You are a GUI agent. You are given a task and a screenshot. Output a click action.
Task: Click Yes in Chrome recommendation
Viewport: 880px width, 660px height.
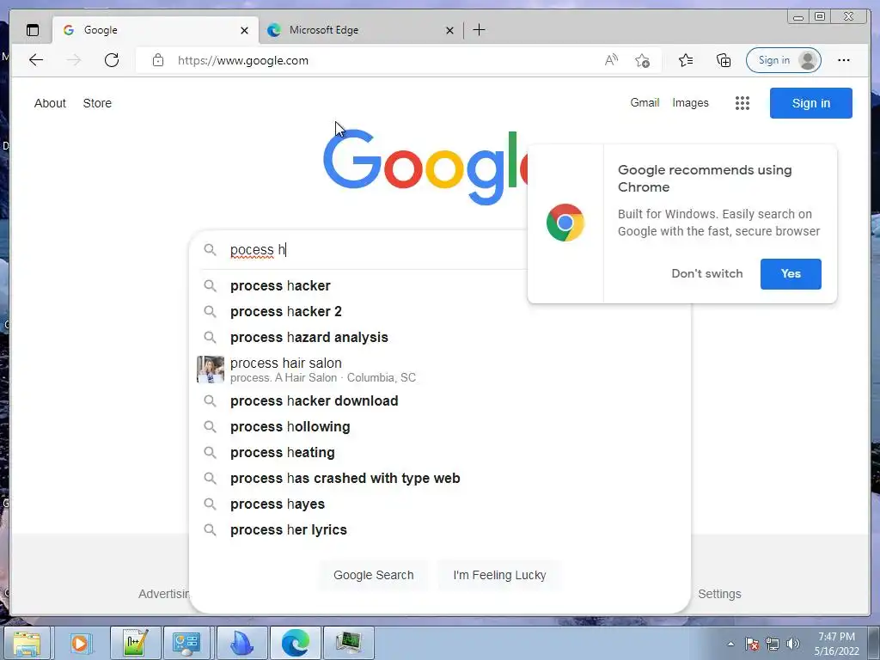point(791,274)
